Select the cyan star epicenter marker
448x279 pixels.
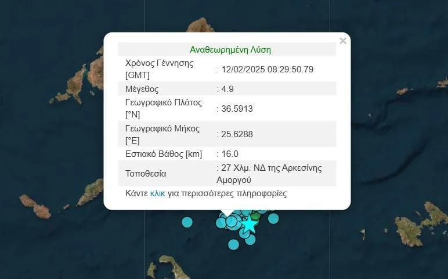[250, 224]
